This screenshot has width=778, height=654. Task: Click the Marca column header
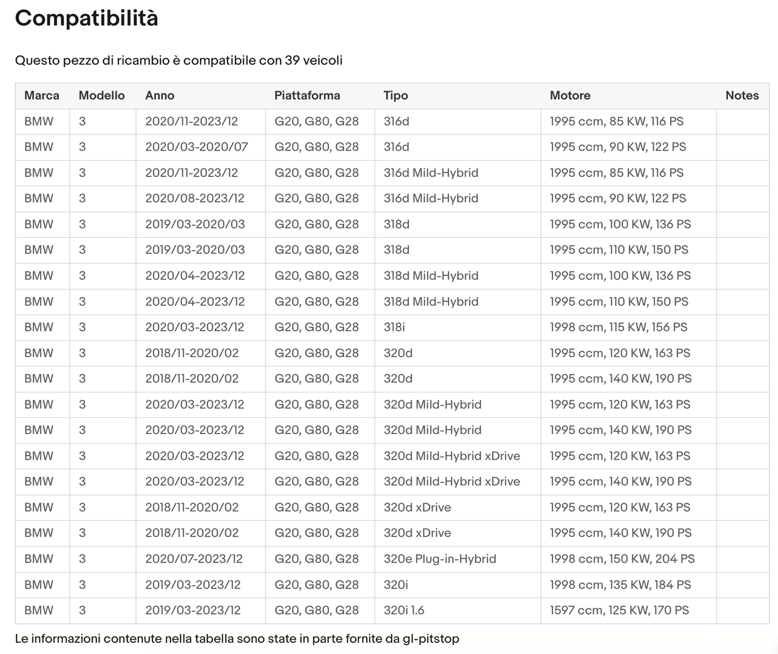42,96
